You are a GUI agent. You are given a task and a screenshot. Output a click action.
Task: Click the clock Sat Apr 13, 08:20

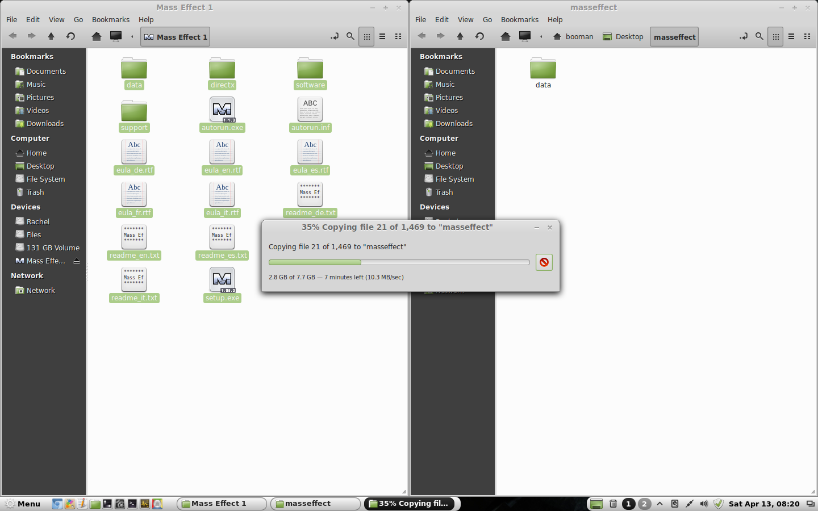point(764,504)
